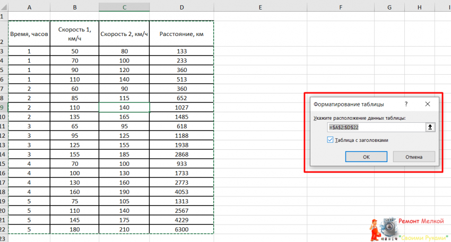This screenshot has width=451, height=242.
Task: Click cell containing 6300
Action: 182,229
